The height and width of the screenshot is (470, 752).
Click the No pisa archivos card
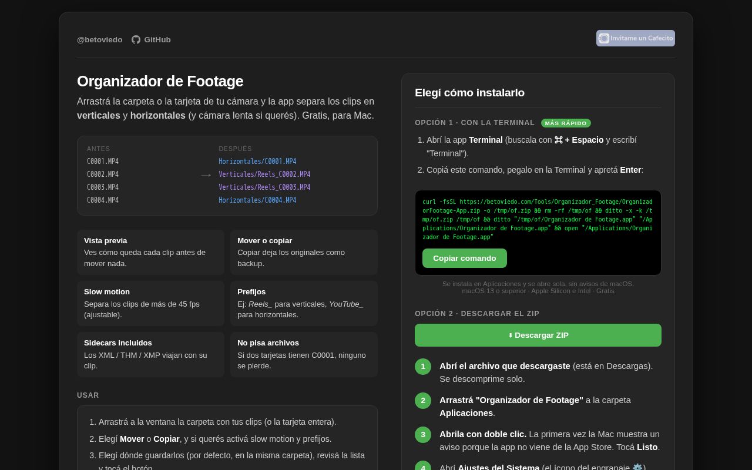304,354
